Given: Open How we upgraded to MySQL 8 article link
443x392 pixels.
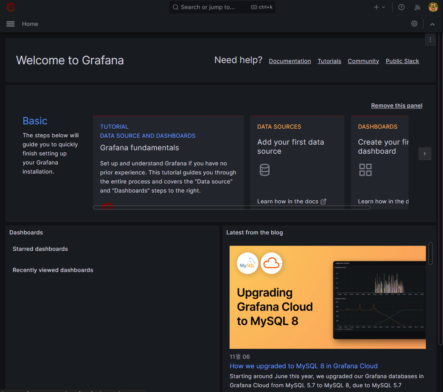Looking at the screenshot, I should [303, 366].
